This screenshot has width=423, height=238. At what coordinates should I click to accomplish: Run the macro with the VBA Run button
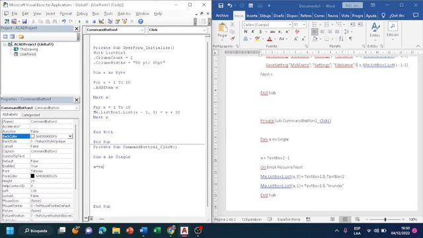pyautogui.click(x=79, y=21)
